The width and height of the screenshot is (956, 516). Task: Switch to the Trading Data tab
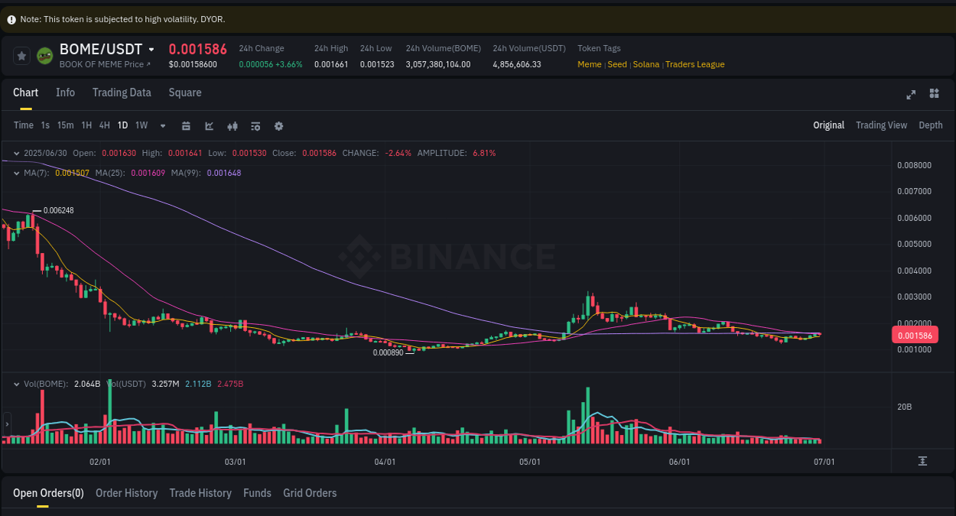click(x=122, y=92)
